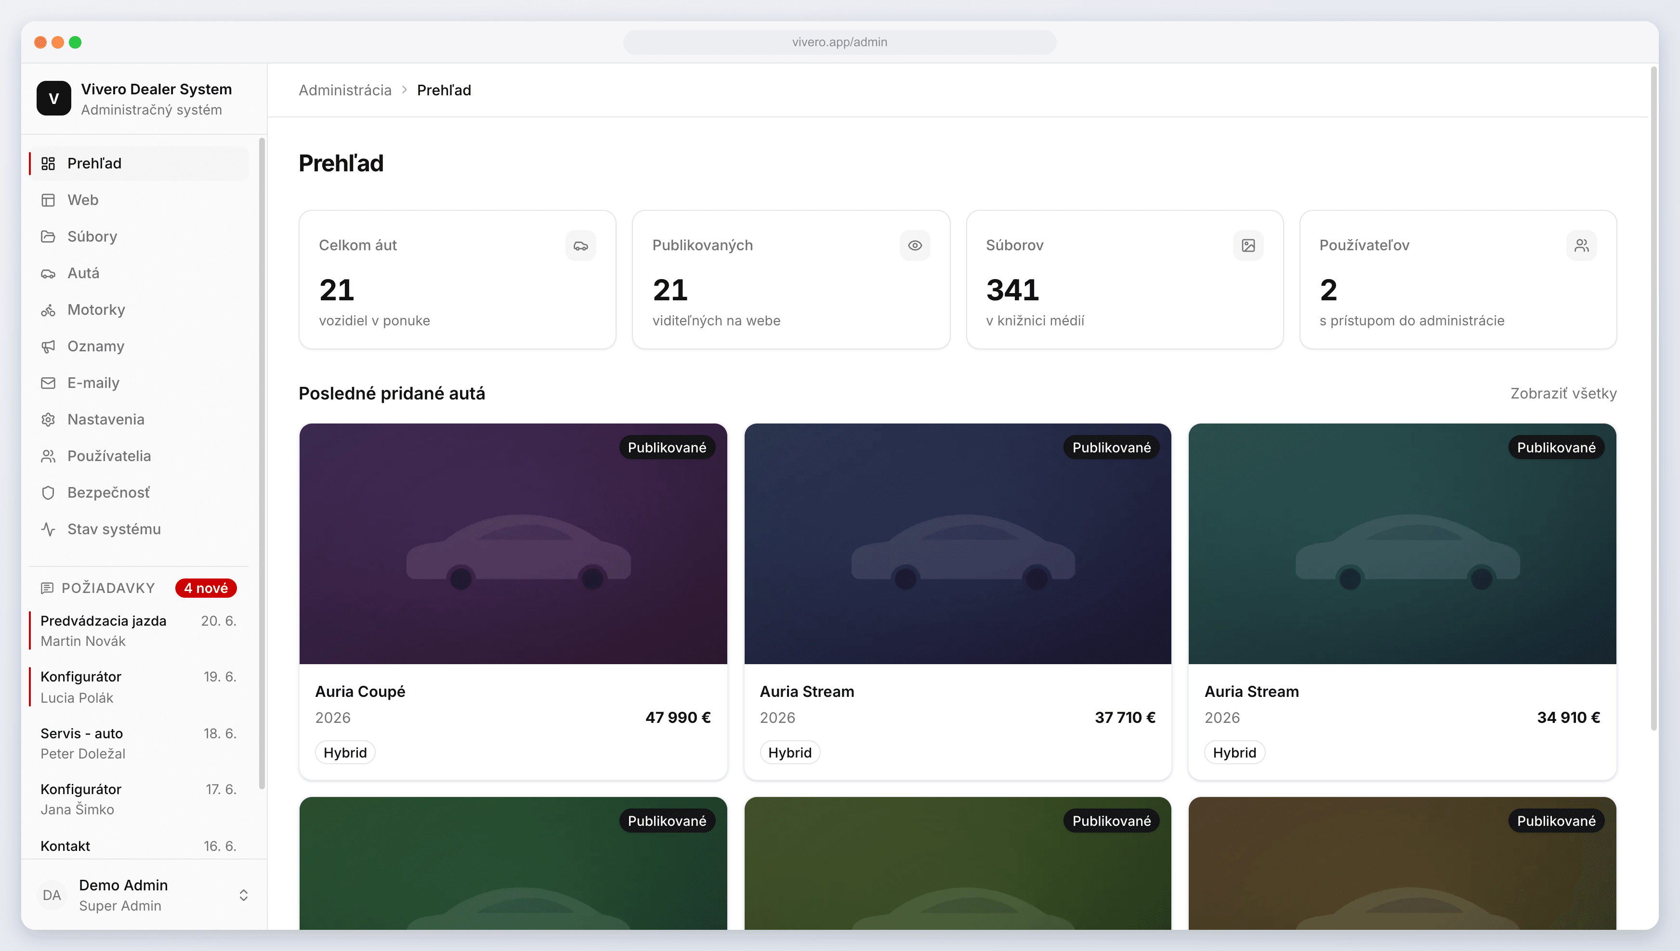This screenshot has height=951, width=1680.
Task: Go to the Motorky section
Action: point(139,309)
